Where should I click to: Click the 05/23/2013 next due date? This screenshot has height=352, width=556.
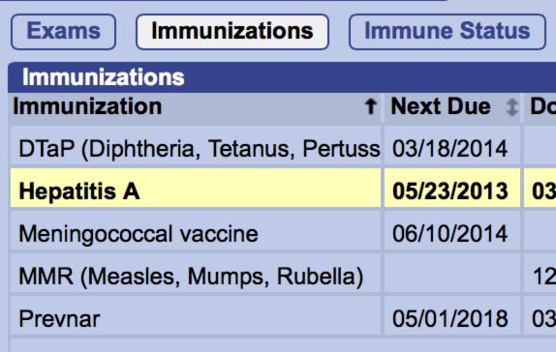(x=450, y=191)
